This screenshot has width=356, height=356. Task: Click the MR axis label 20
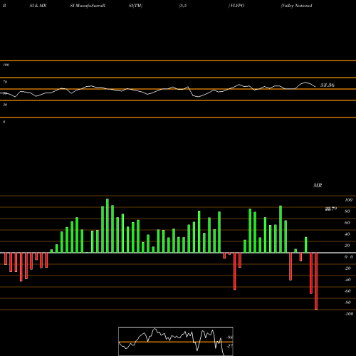point(347,246)
